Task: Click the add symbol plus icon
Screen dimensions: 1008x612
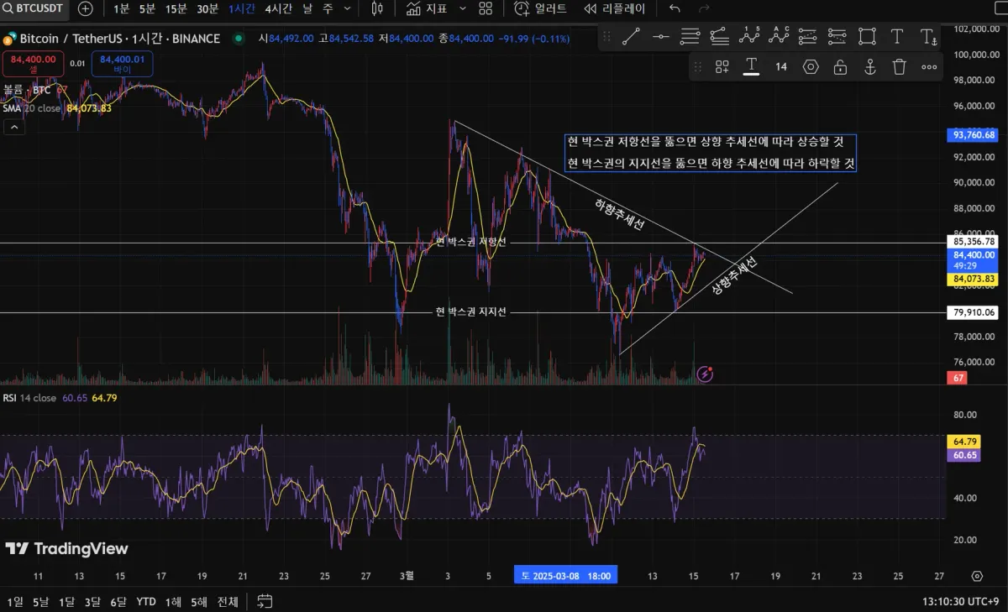Action: point(86,9)
